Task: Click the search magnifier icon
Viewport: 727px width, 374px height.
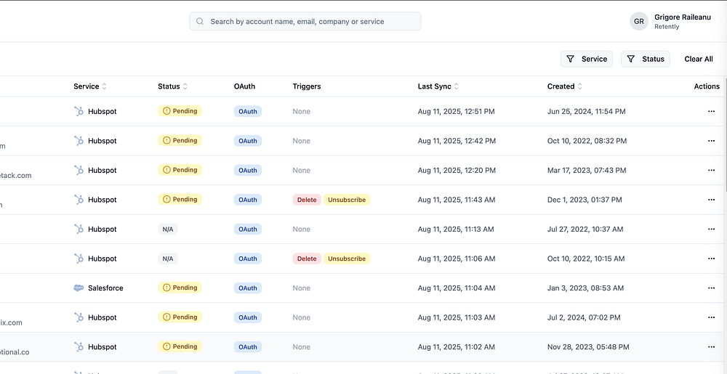Action: point(200,22)
